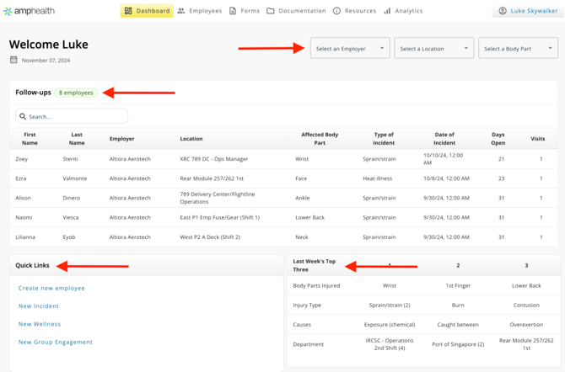The height and width of the screenshot is (372, 565).
Task: Select the Naomi Viesca row
Action: click(x=283, y=217)
